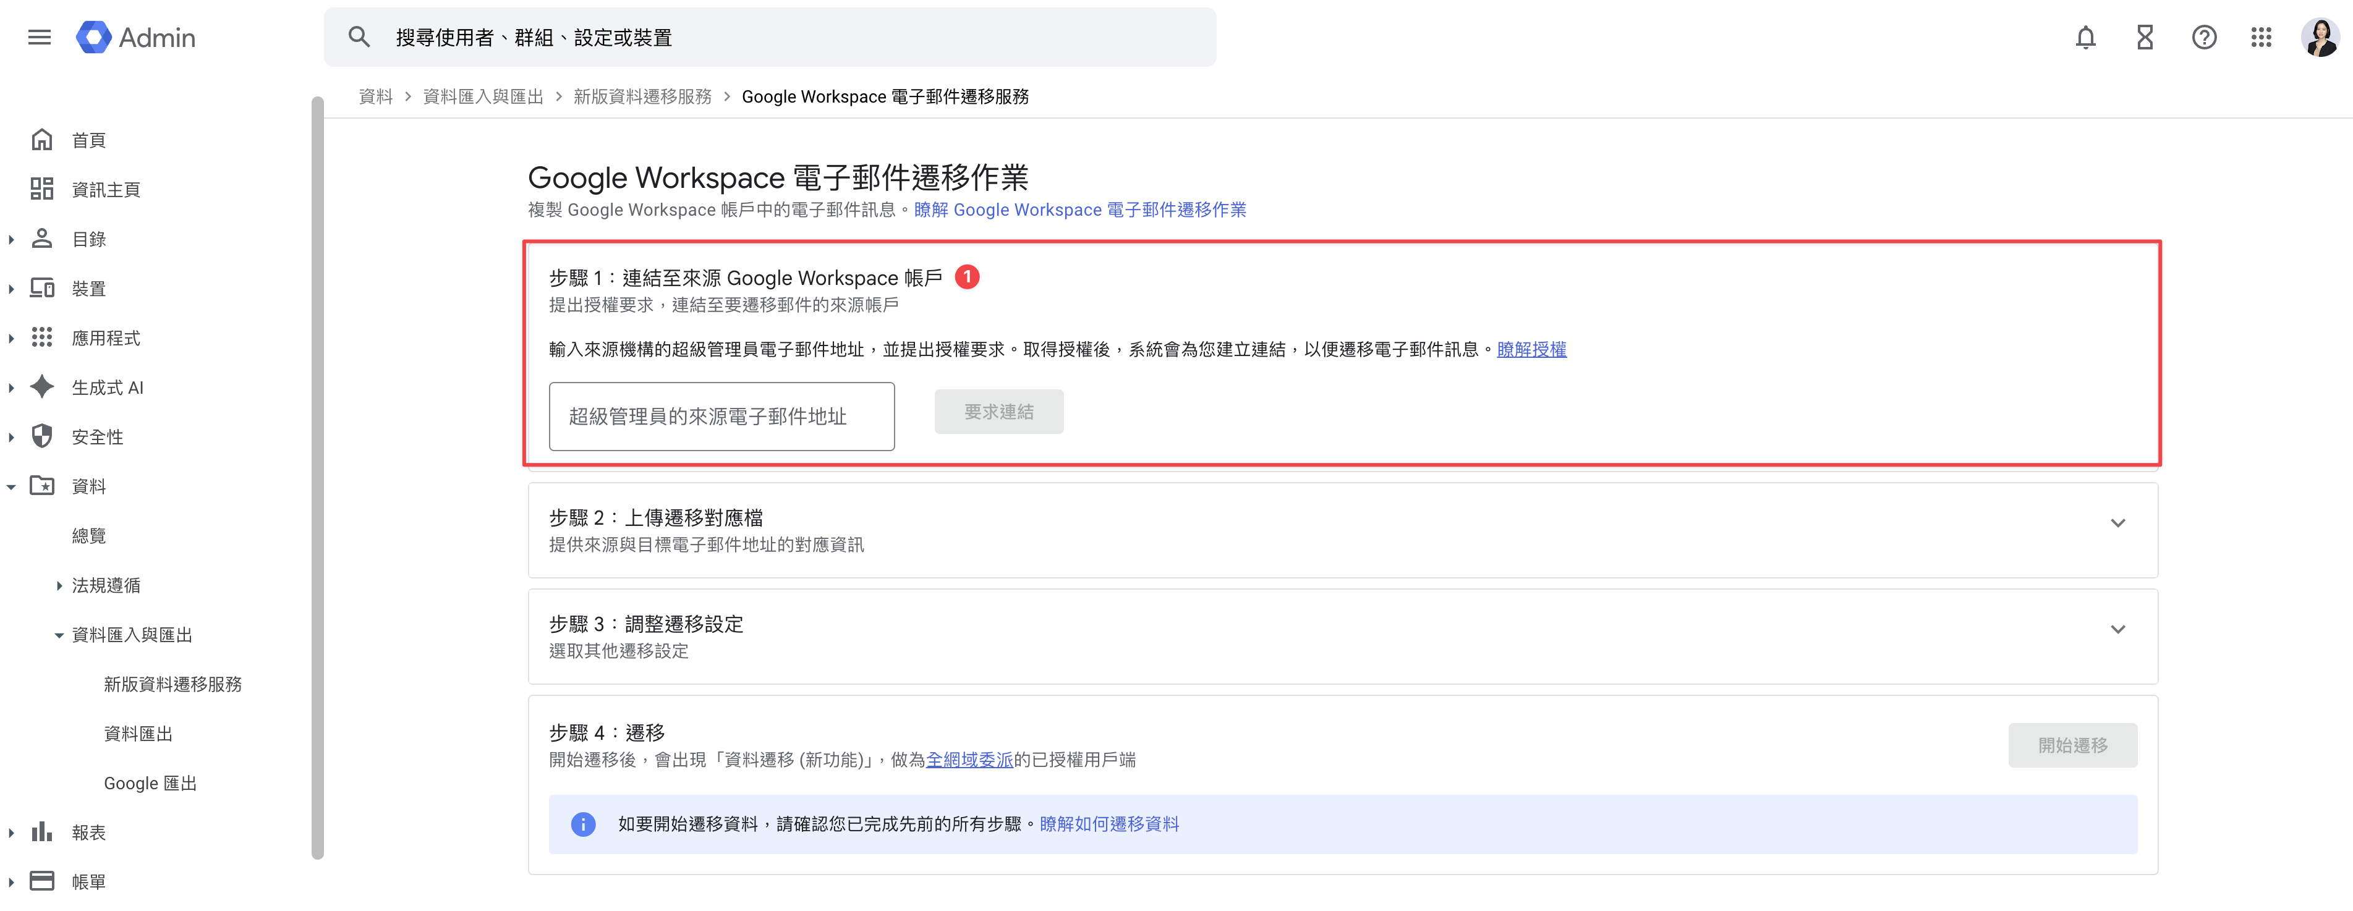Click the 首頁 home icon
This screenshot has width=2353, height=911.
pos(42,140)
